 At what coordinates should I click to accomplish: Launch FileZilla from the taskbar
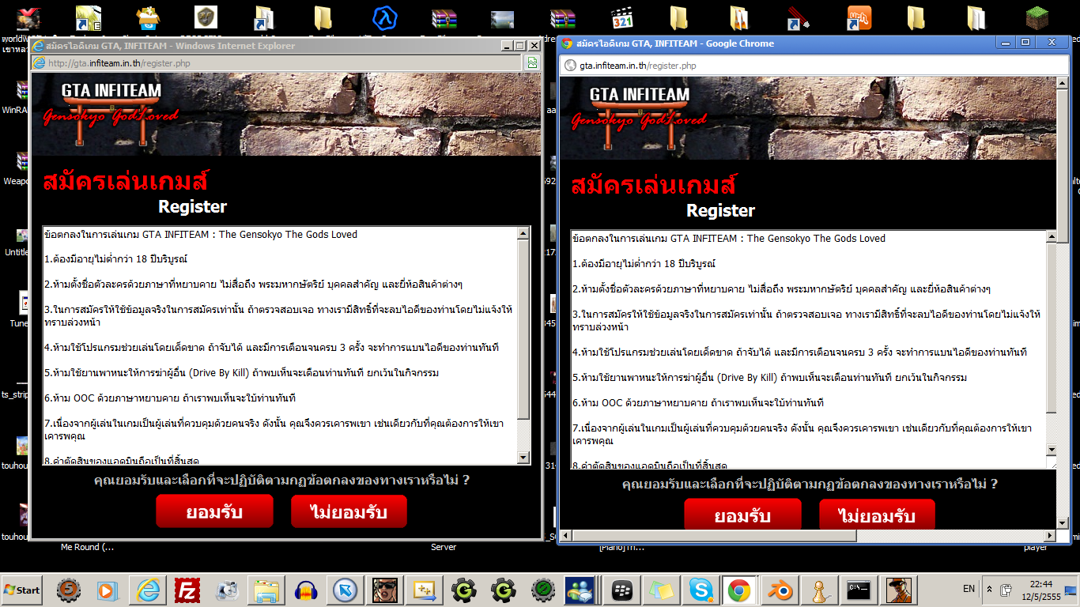pos(187,590)
